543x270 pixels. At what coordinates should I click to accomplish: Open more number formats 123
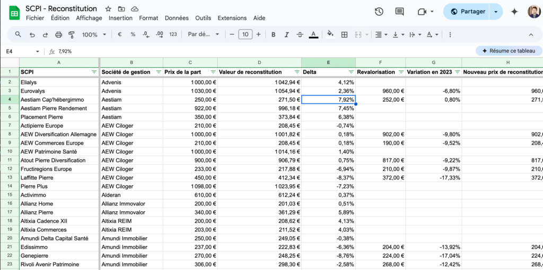[173, 34]
